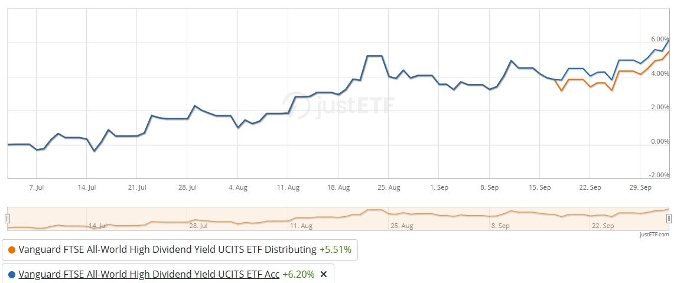The height and width of the screenshot is (283, 674).
Task: Click the +5.51% performance figure
Action: [335, 250]
